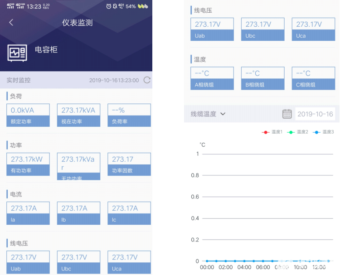Tap the alarm clock status bar icon
Viewport: 340px width, 275px height.
109,6
